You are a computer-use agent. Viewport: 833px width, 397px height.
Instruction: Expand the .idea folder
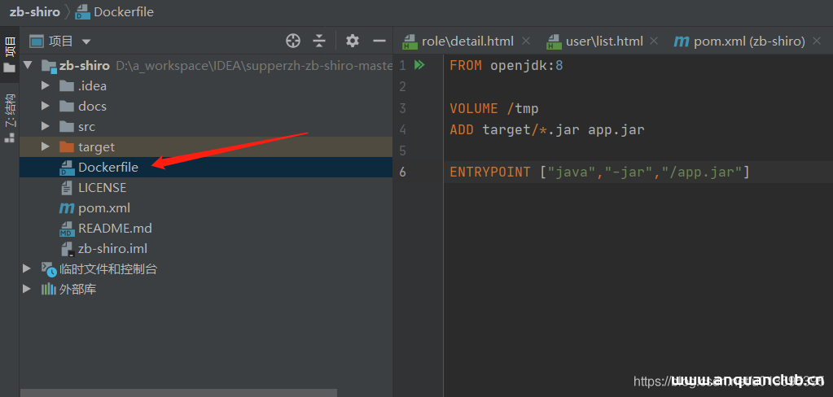[x=46, y=86]
